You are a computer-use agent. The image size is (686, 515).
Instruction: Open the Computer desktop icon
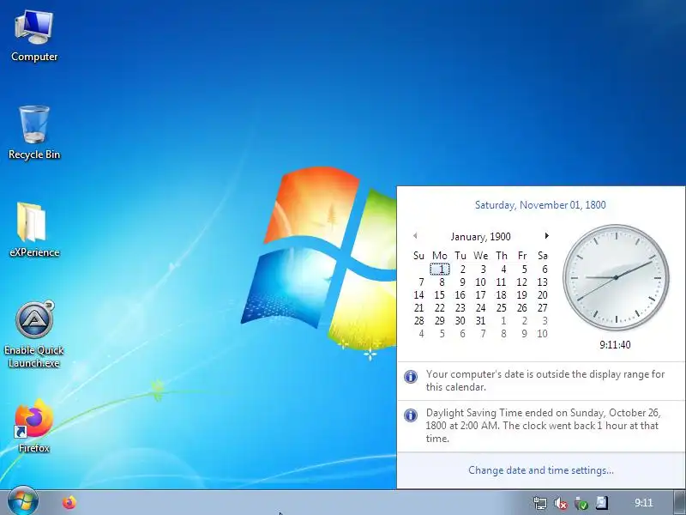click(x=34, y=36)
